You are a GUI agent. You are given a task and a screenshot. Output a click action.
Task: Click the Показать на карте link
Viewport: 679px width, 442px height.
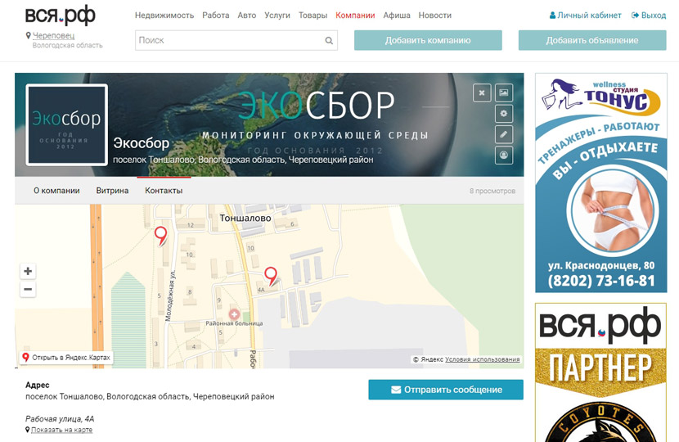61,430
